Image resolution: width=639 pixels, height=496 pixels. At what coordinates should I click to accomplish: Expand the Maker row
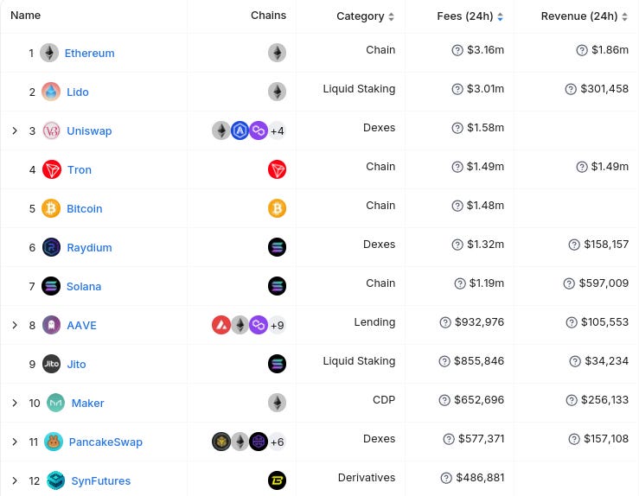click(x=15, y=403)
